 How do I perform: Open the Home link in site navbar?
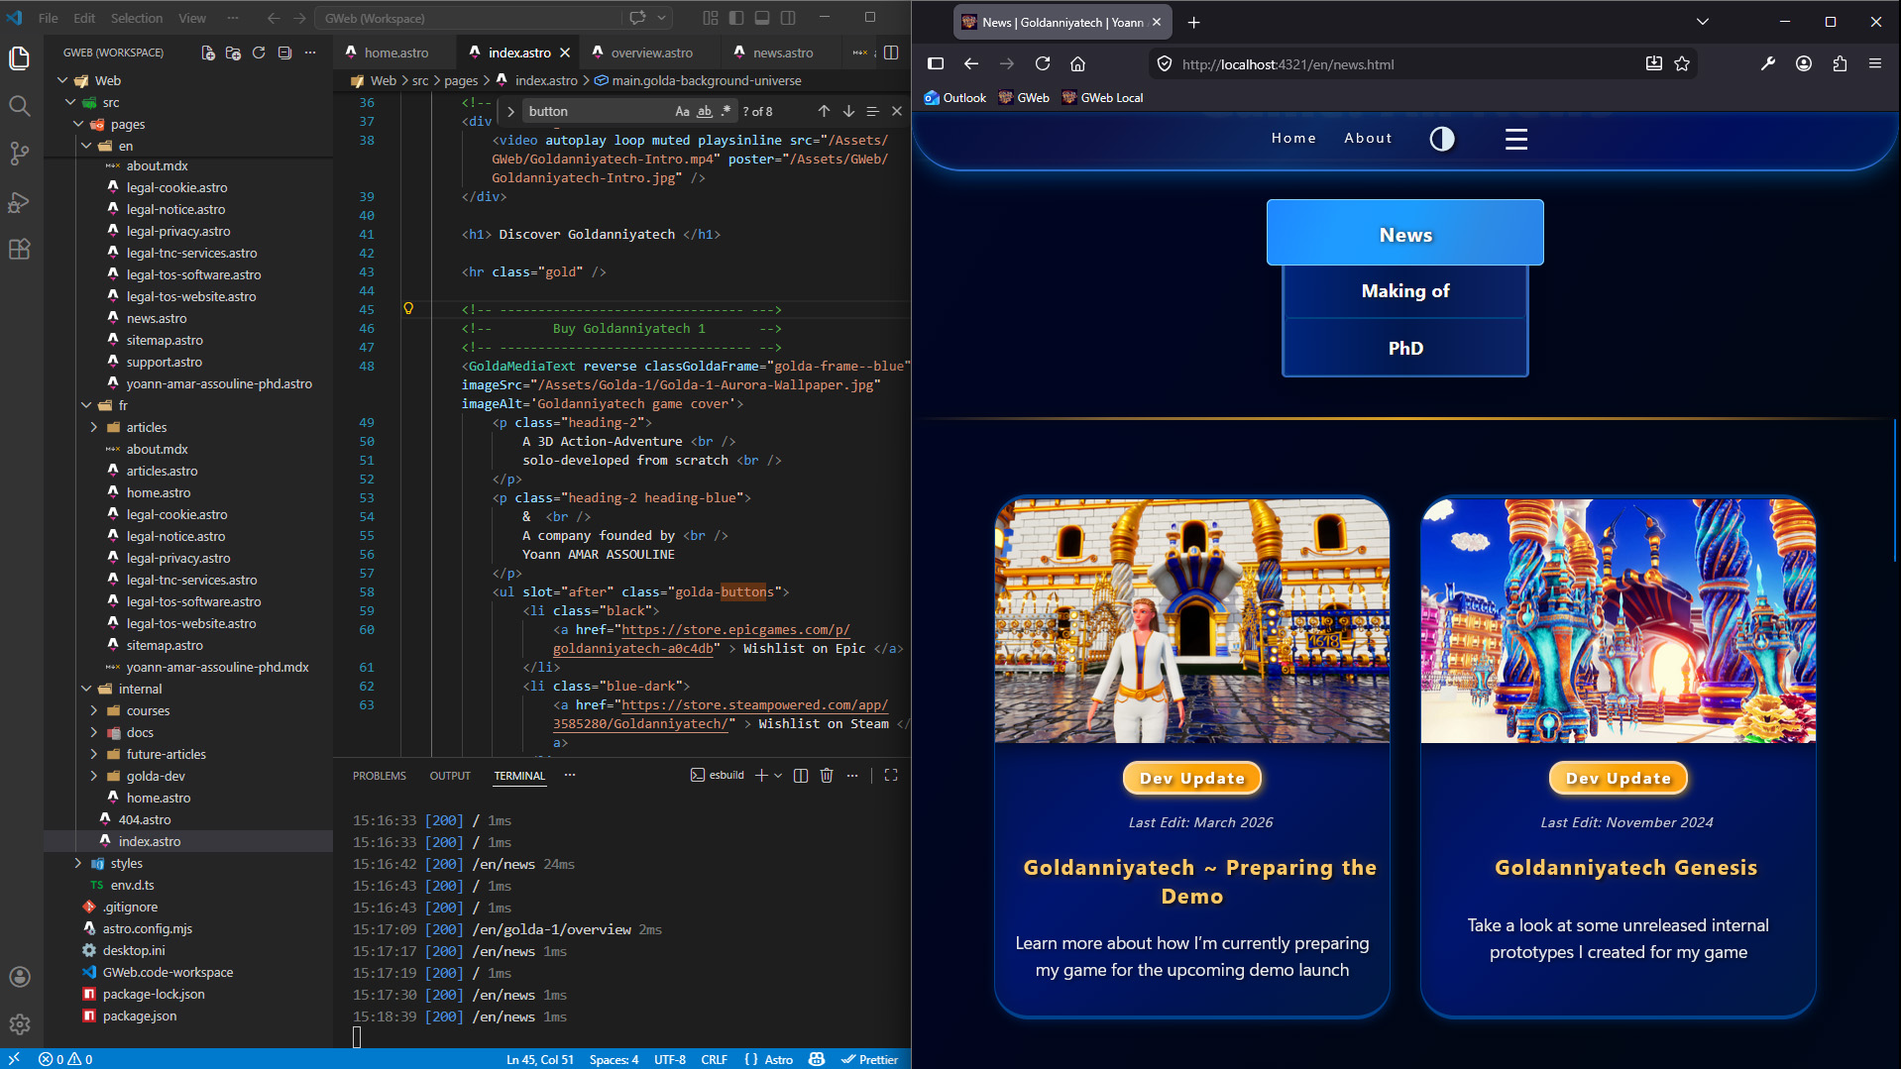(x=1293, y=139)
